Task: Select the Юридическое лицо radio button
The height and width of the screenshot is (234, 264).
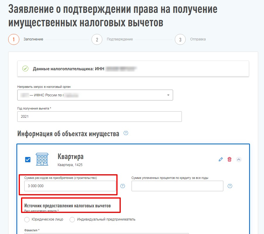Action: pos(27,219)
